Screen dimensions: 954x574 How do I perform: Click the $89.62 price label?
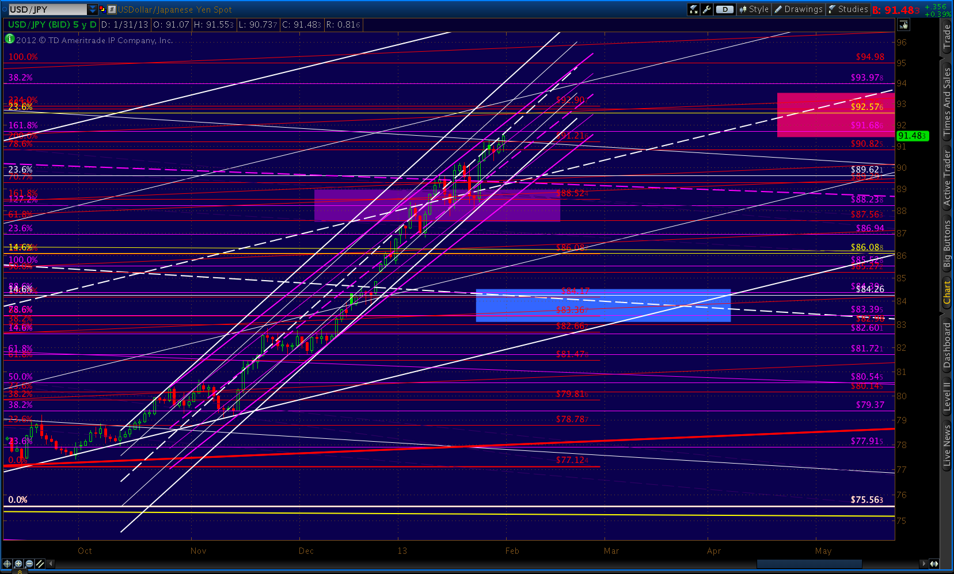pyautogui.click(x=867, y=170)
